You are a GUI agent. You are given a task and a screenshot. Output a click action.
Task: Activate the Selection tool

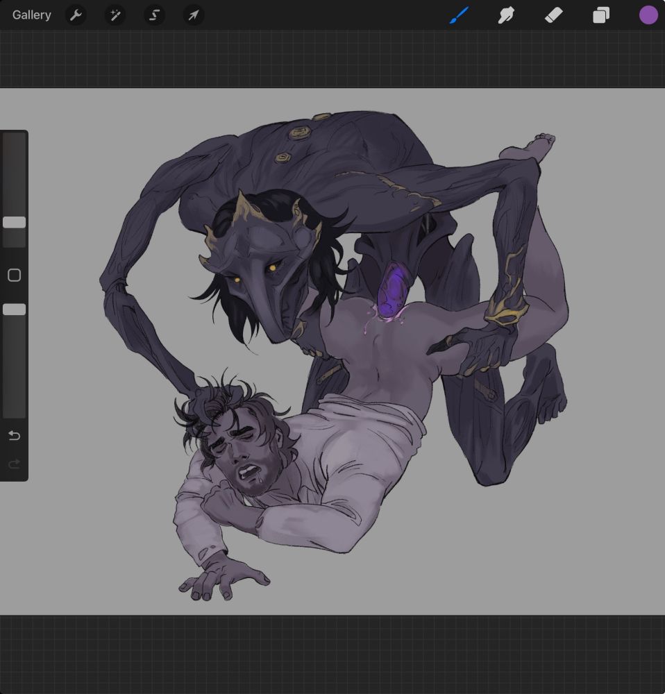pos(155,15)
